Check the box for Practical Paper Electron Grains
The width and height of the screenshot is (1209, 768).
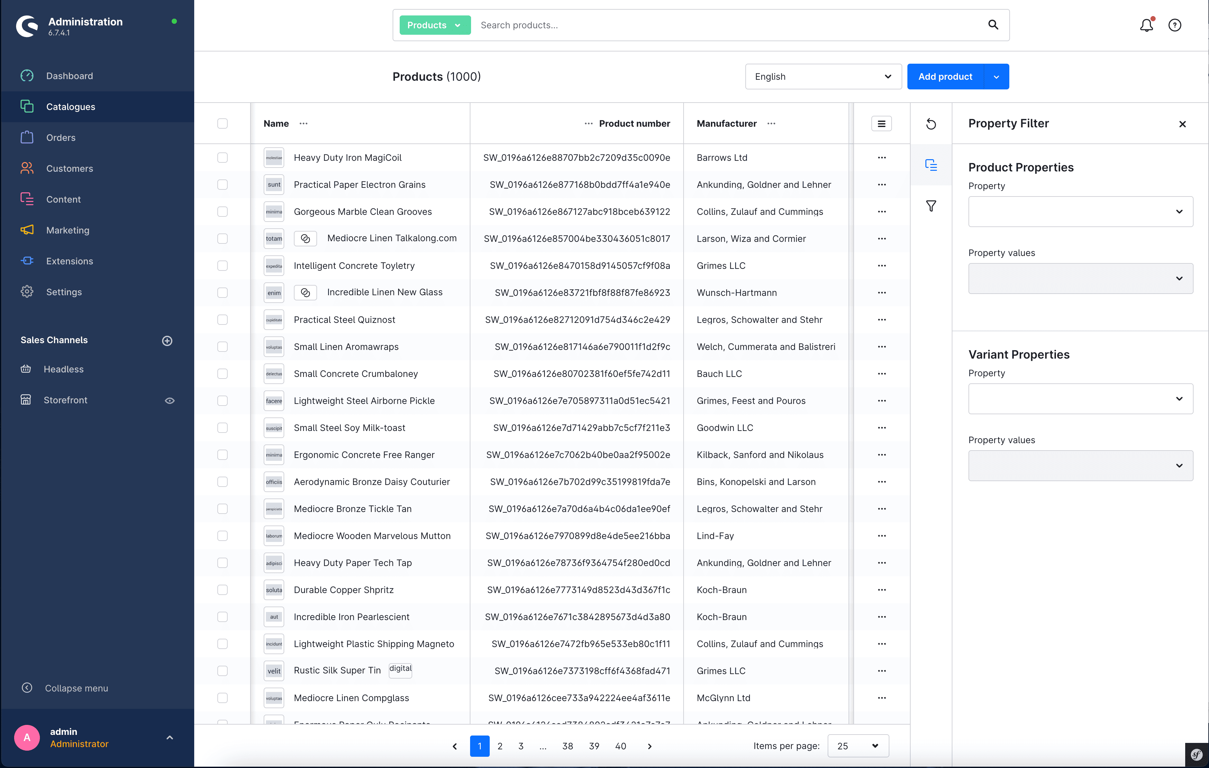223,185
